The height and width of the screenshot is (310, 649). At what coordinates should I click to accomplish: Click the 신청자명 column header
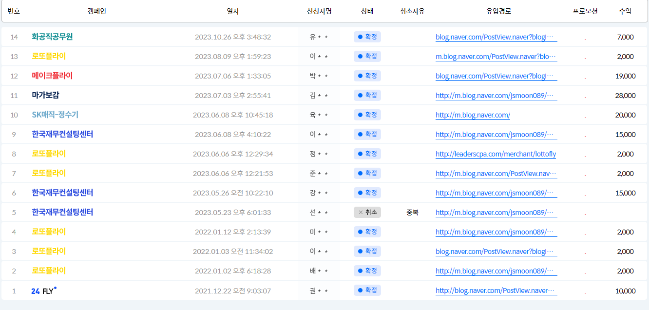(x=319, y=11)
